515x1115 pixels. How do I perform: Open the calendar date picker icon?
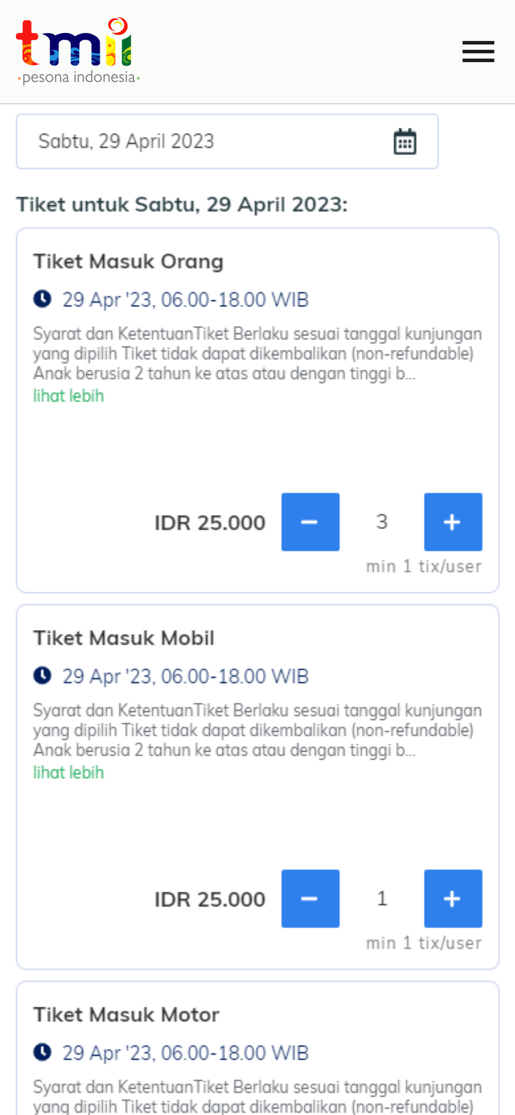(404, 142)
